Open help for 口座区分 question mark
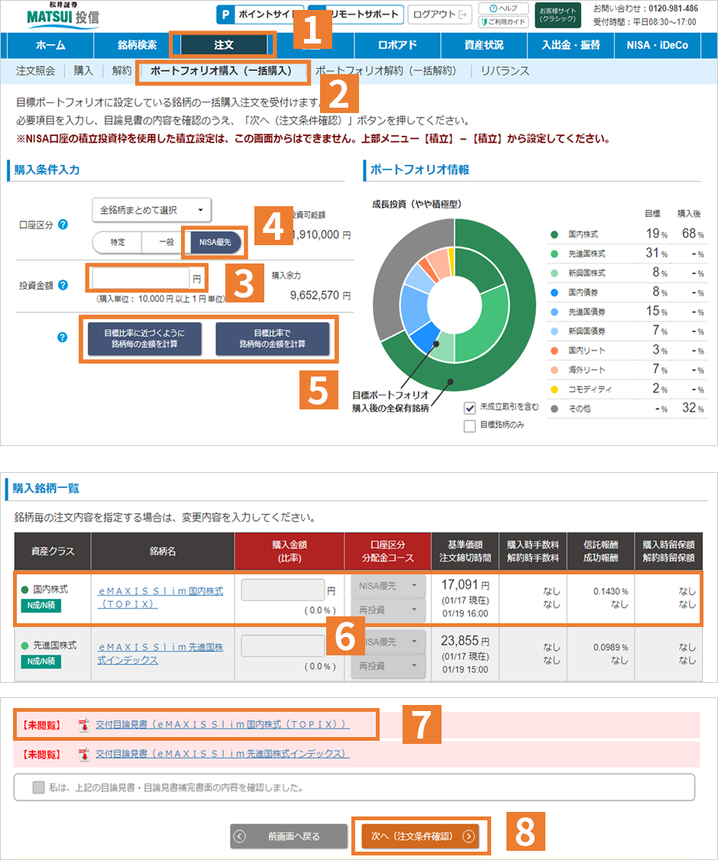This screenshot has height=860, width=718. click(63, 225)
